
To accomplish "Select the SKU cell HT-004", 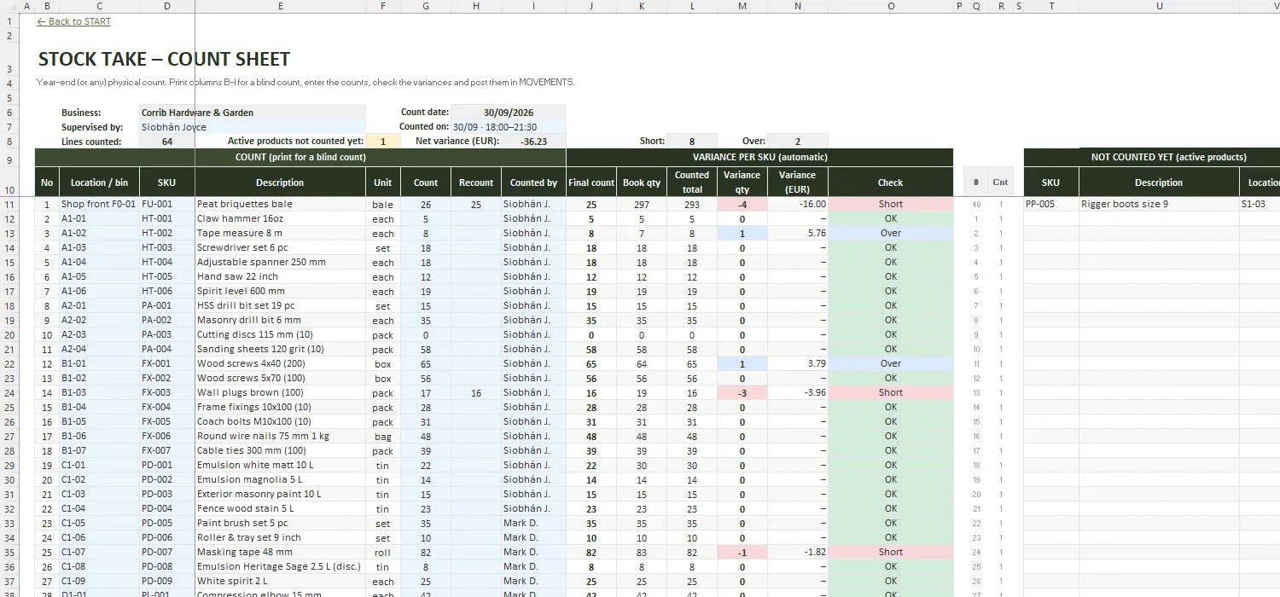I will click(x=167, y=263).
